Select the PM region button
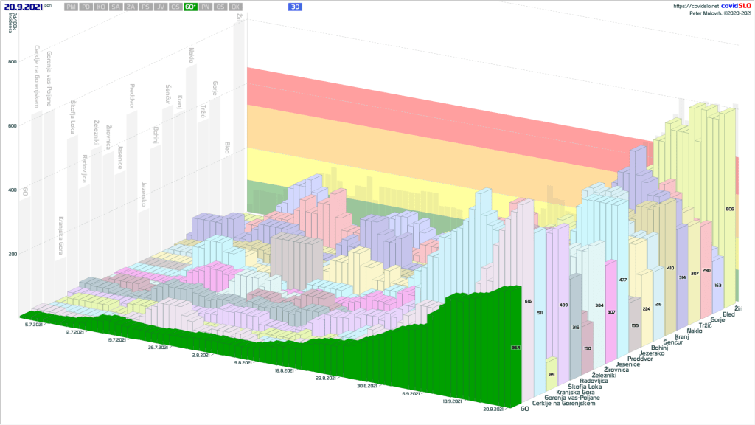The image size is (755, 425). tap(71, 7)
